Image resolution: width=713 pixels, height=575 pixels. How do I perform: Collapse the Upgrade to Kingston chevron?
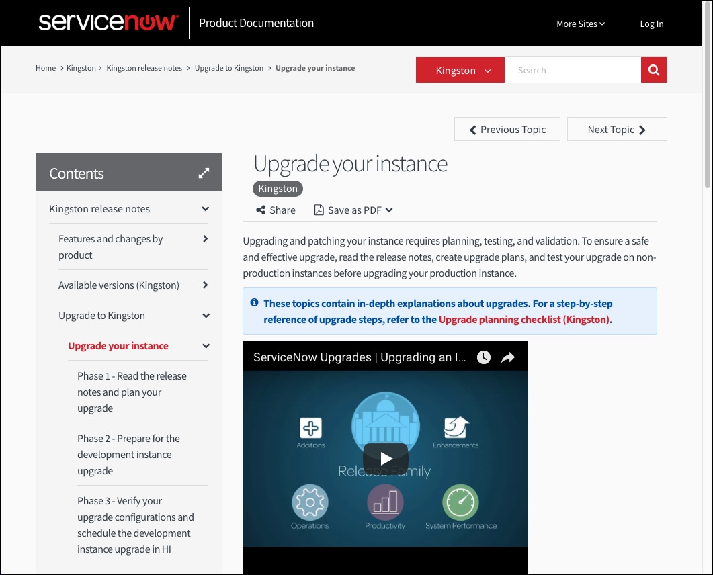tap(206, 316)
